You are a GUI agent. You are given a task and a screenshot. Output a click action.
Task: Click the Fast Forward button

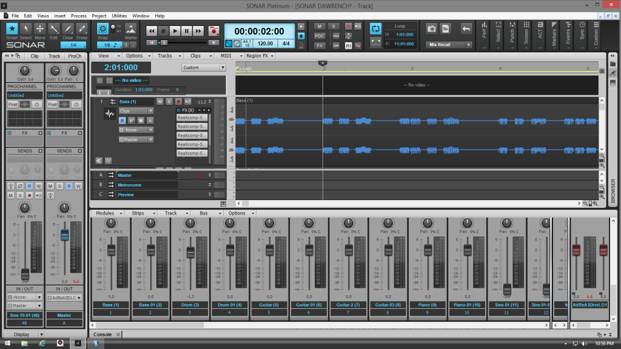point(198,31)
